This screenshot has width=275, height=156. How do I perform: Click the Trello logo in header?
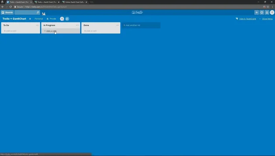(137, 13)
